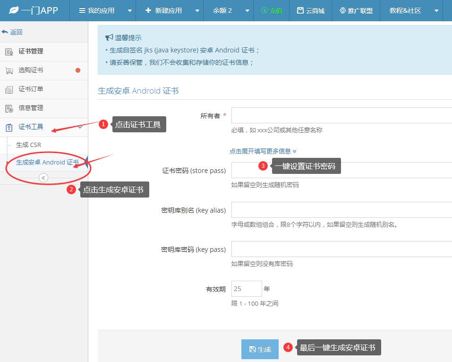Click the 充值 link

(x=272, y=11)
